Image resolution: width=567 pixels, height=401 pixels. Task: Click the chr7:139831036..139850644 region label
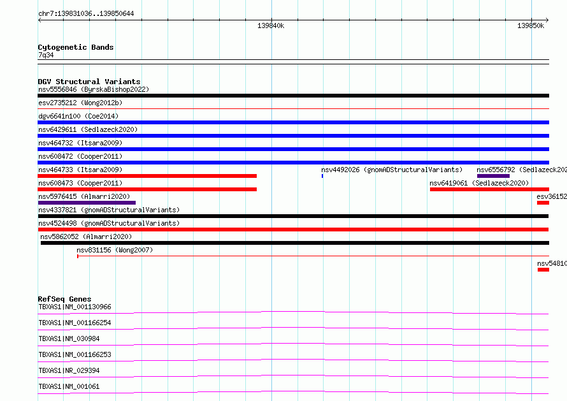pos(86,13)
